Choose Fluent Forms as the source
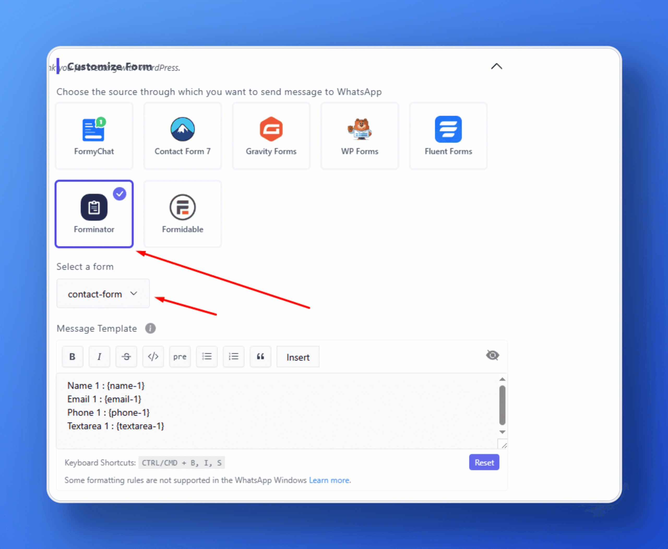Viewport: 668px width, 549px height. 448,136
